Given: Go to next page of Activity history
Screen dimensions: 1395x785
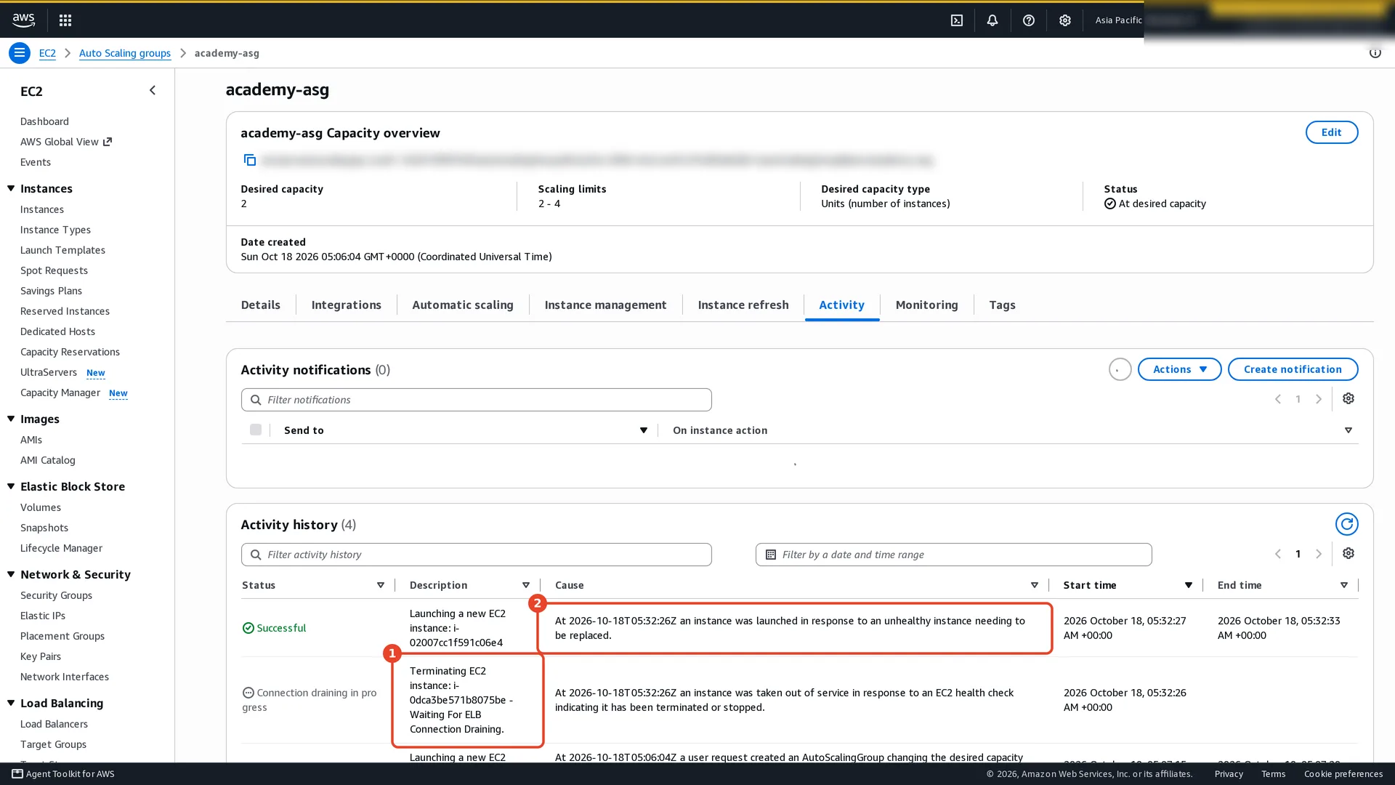Looking at the screenshot, I should click(1319, 554).
